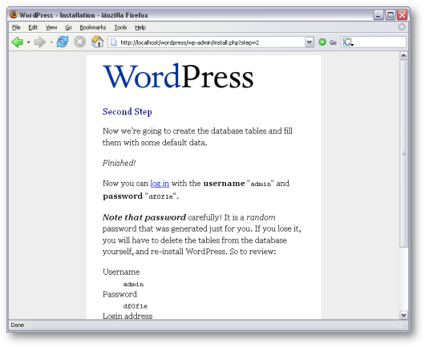Click the "Done" status bar text
This screenshot has height=347, width=425.
coord(18,325)
